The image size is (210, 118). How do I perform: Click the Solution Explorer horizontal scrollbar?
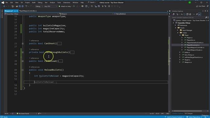[x=188, y=111]
